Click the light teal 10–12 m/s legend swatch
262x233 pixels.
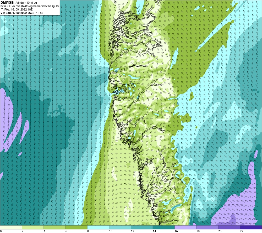point(120,227)
